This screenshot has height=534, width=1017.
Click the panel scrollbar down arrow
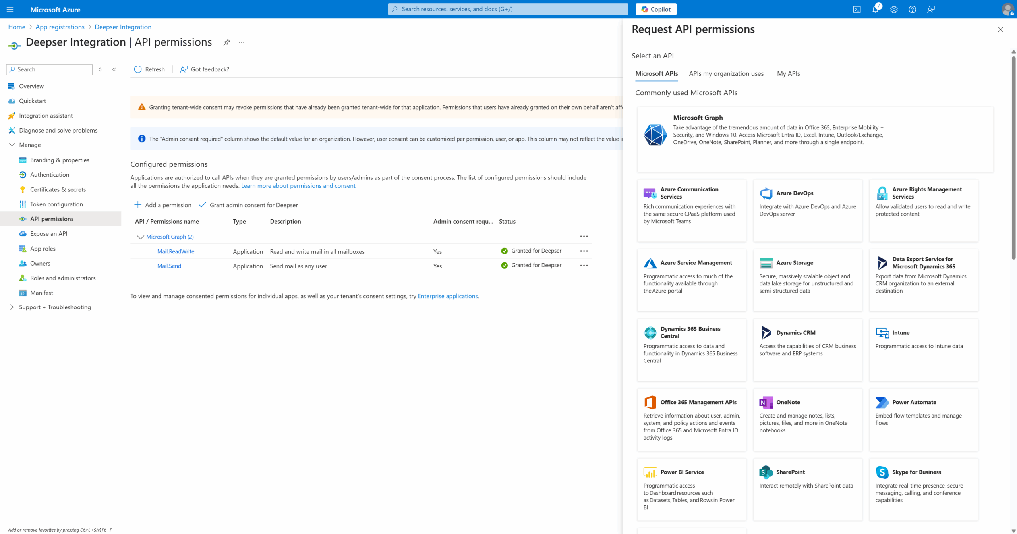(1013, 531)
